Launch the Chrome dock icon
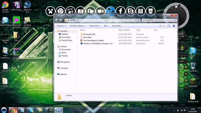 pyautogui.click(x=60, y=11)
